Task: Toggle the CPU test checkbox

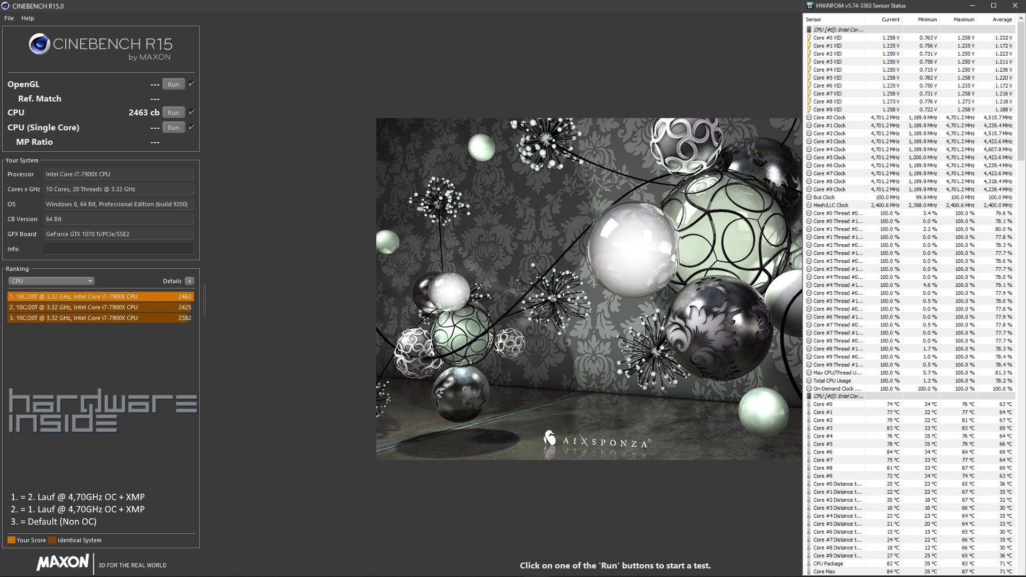Action: click(x=191, y=112)
